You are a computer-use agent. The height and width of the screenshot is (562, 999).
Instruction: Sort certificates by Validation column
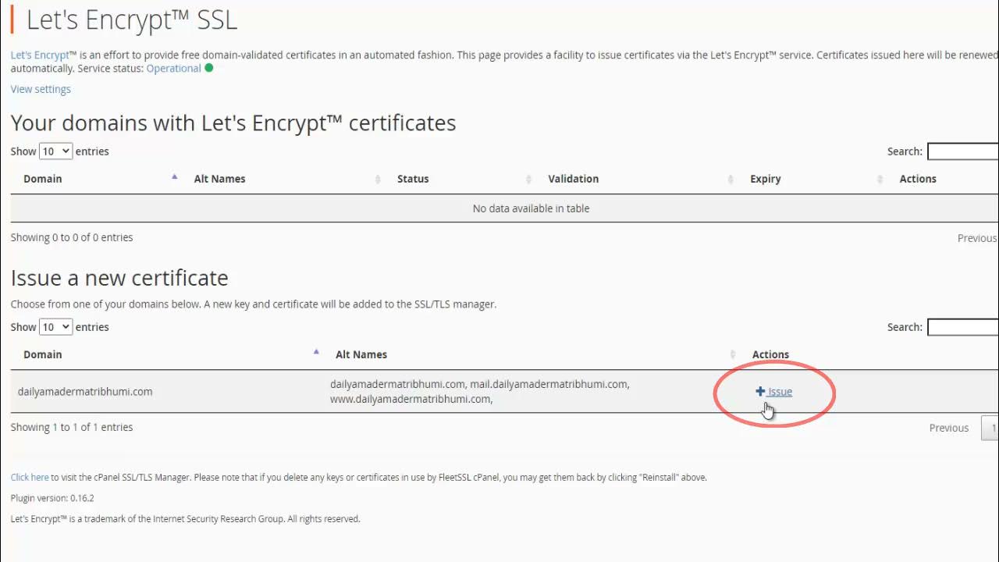pyautogui.click(x=731, y=179)
